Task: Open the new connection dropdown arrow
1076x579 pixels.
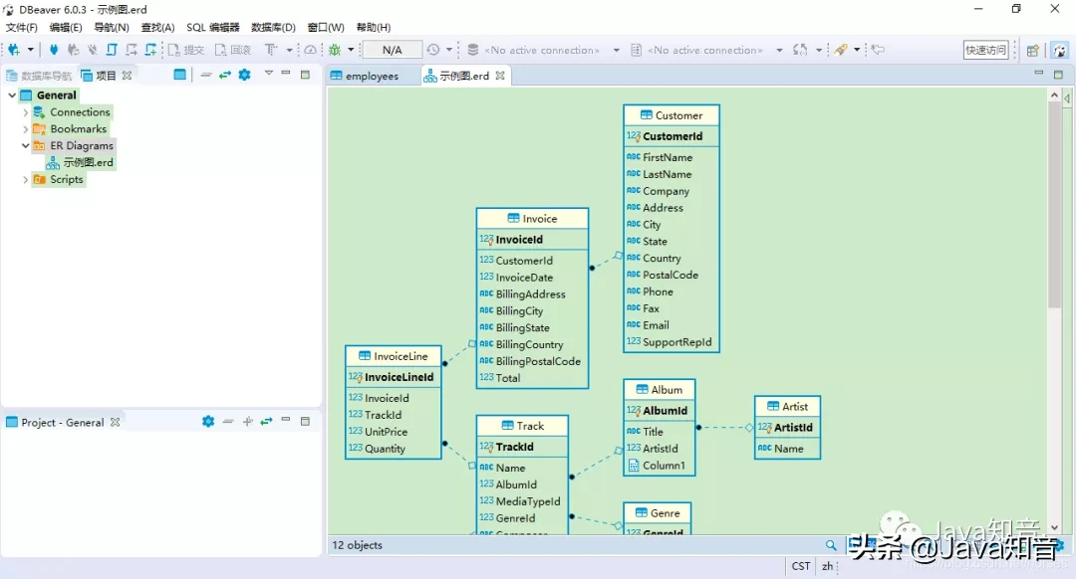Action: [30, 50]
